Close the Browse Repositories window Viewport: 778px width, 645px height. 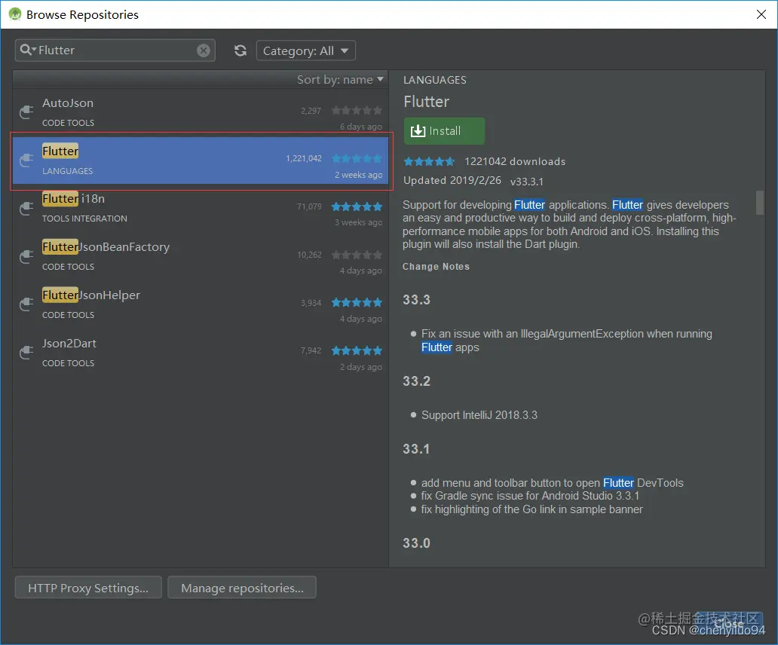pos(761,14)
